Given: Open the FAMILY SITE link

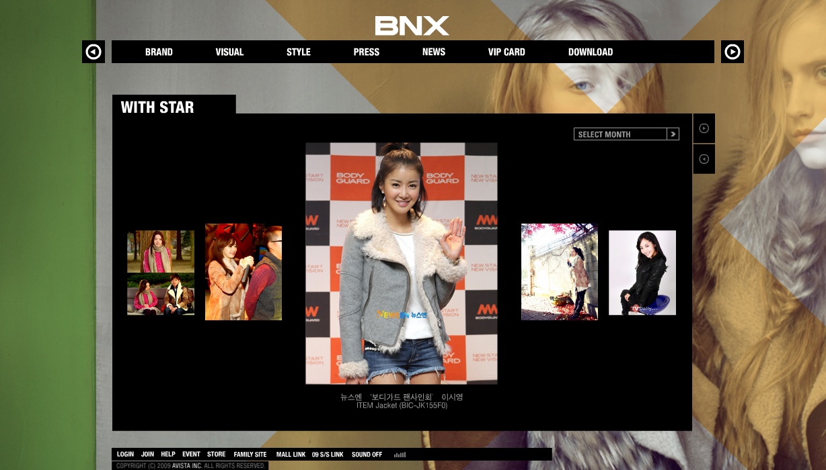Looking at the screenshot, I should 250,455.
